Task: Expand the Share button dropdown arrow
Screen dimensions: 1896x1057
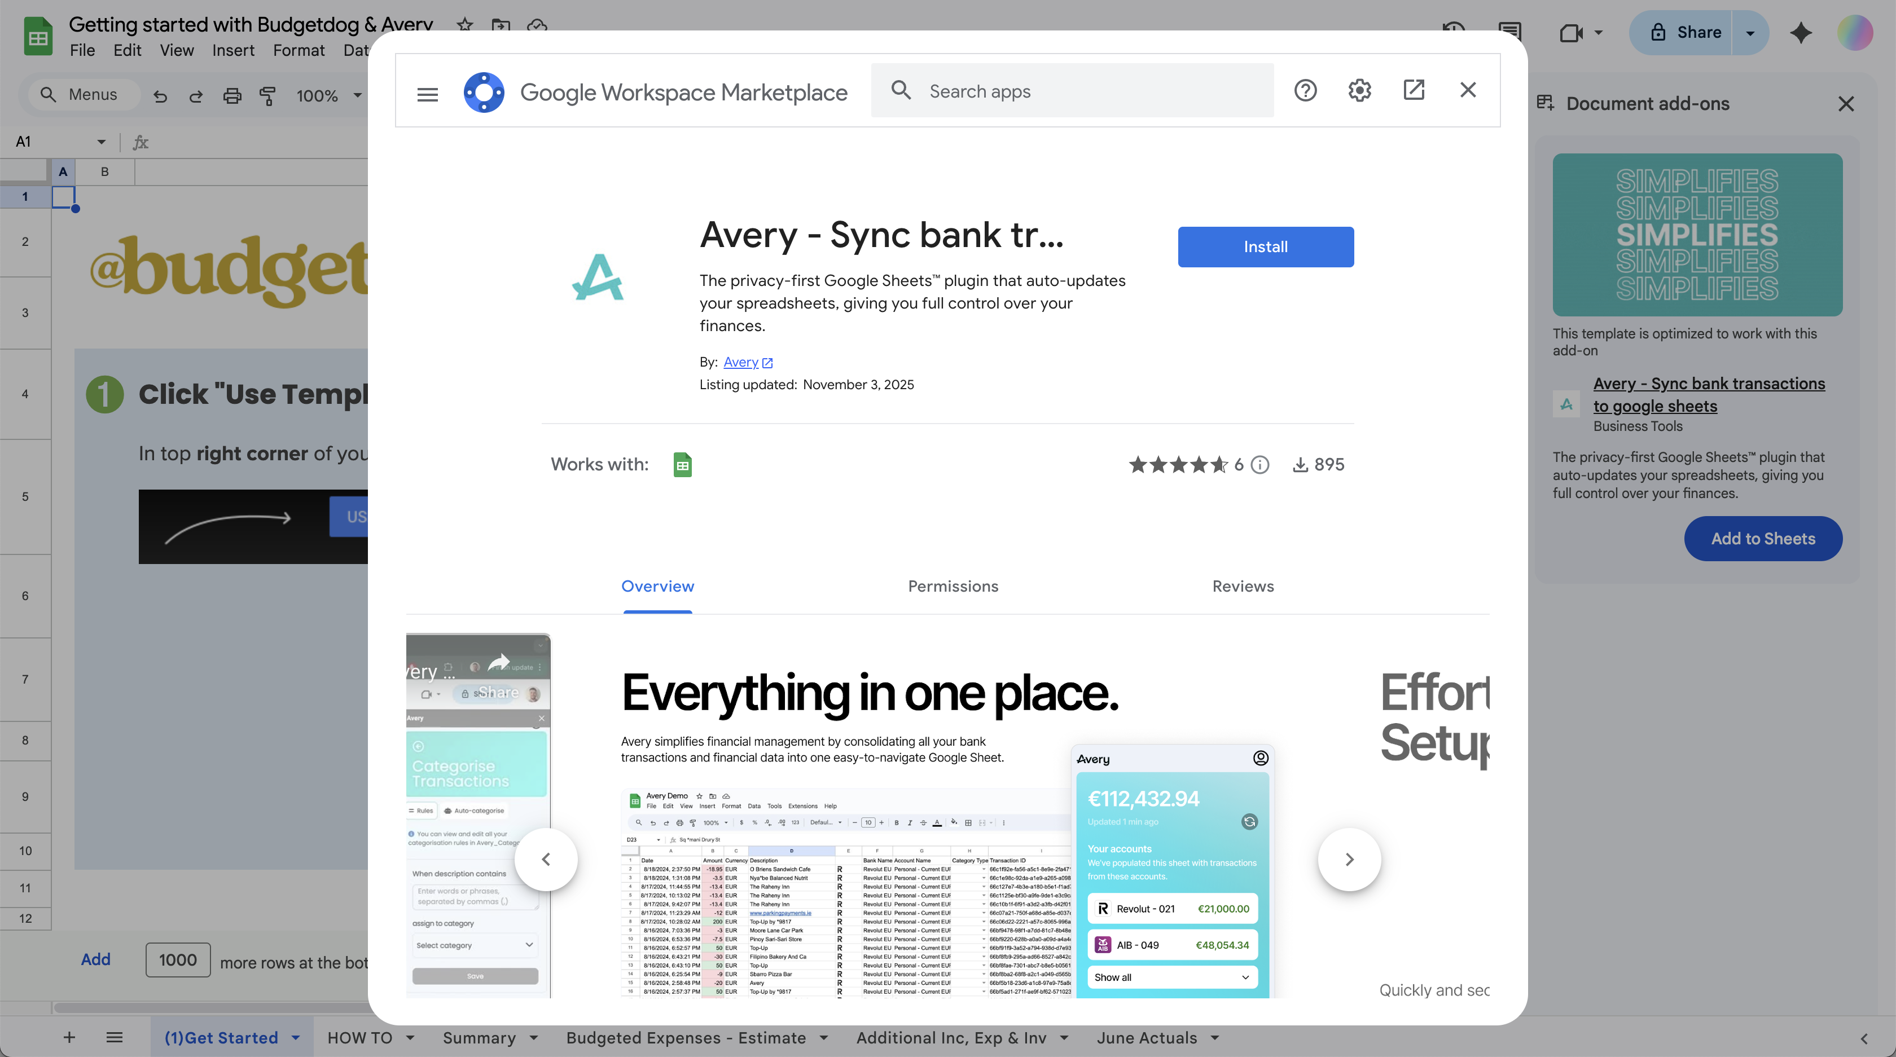Action: [1750, 32]
